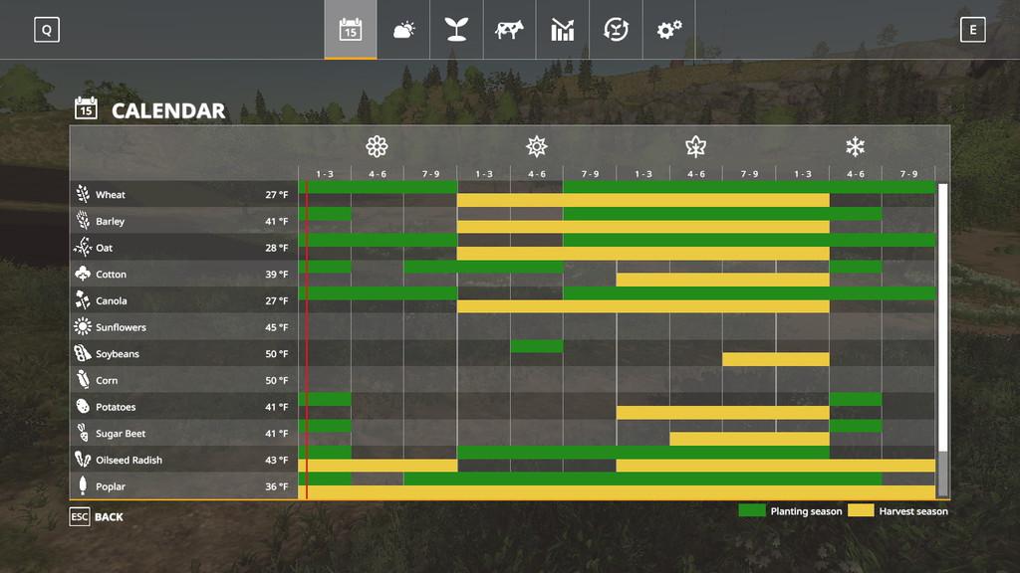This screenshot has height=573, width=1020.
Task: Open the crop growth seedling tab
Action: [x=456, y=30]
